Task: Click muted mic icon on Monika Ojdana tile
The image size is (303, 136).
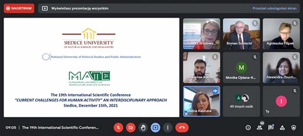Action: pos(255,57)
